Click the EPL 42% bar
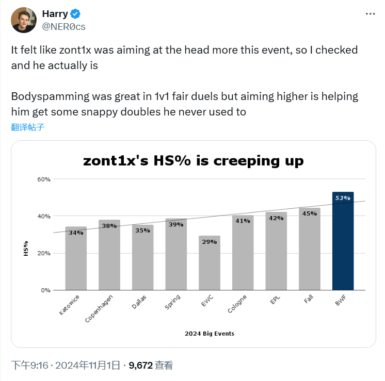385x381 pixels. pos(276,251)
